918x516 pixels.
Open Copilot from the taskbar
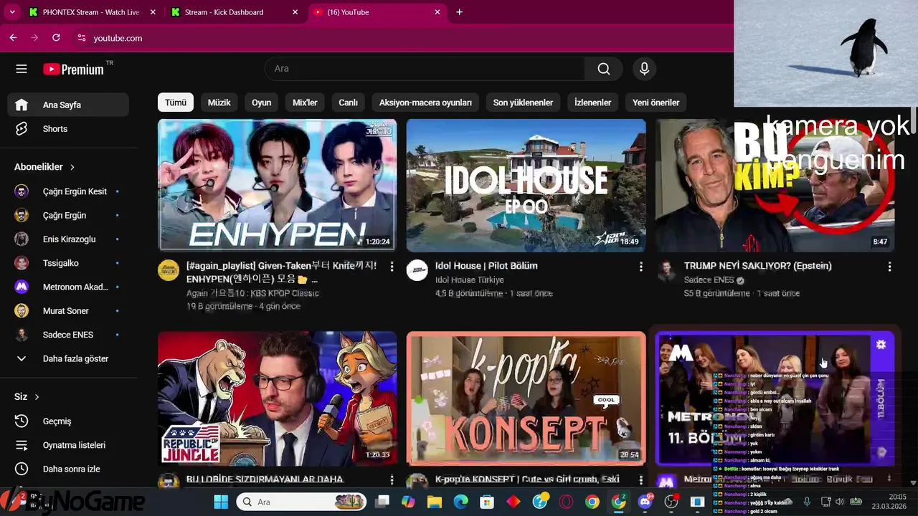tap(407, 502)
